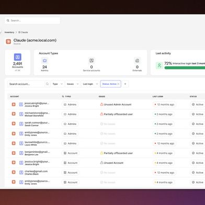Click the red warning icon in Michael Stonefield's row
Viewport: 205px width, 205px height.
tap(101, 114)
